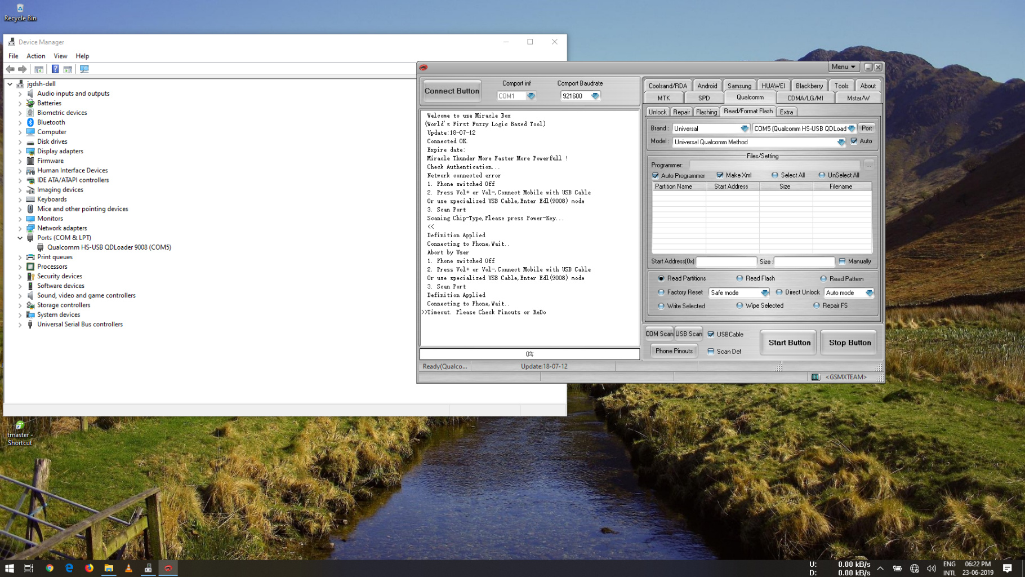The height and width of the screenshot is (577, 1025).
Task: Select the Universal Serial Bus controllers icon
Action: tap(30, 325)
